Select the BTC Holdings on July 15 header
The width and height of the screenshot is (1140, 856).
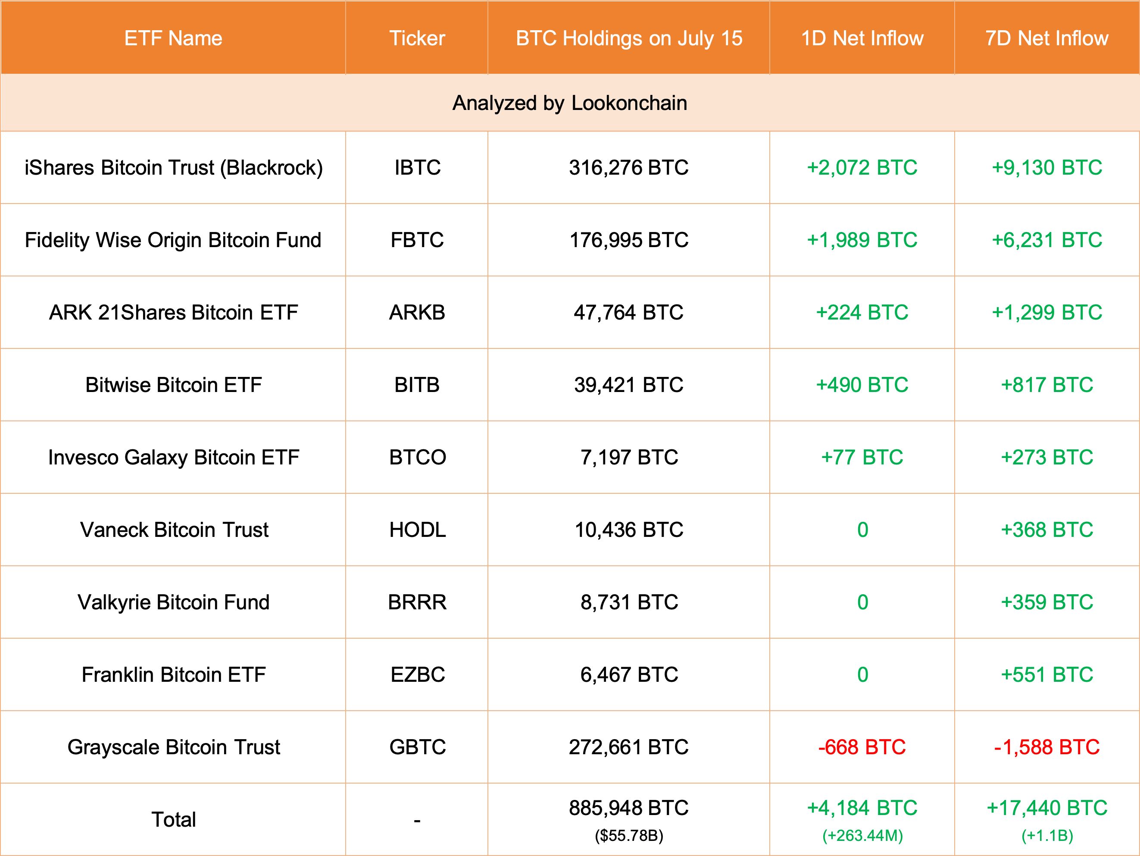point(629,39)
